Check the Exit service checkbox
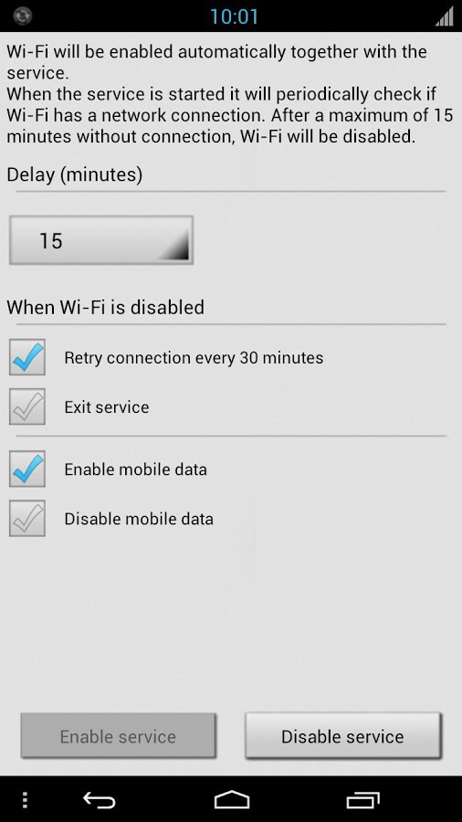The width and height of the screenshot is (462, 822). 27,406
